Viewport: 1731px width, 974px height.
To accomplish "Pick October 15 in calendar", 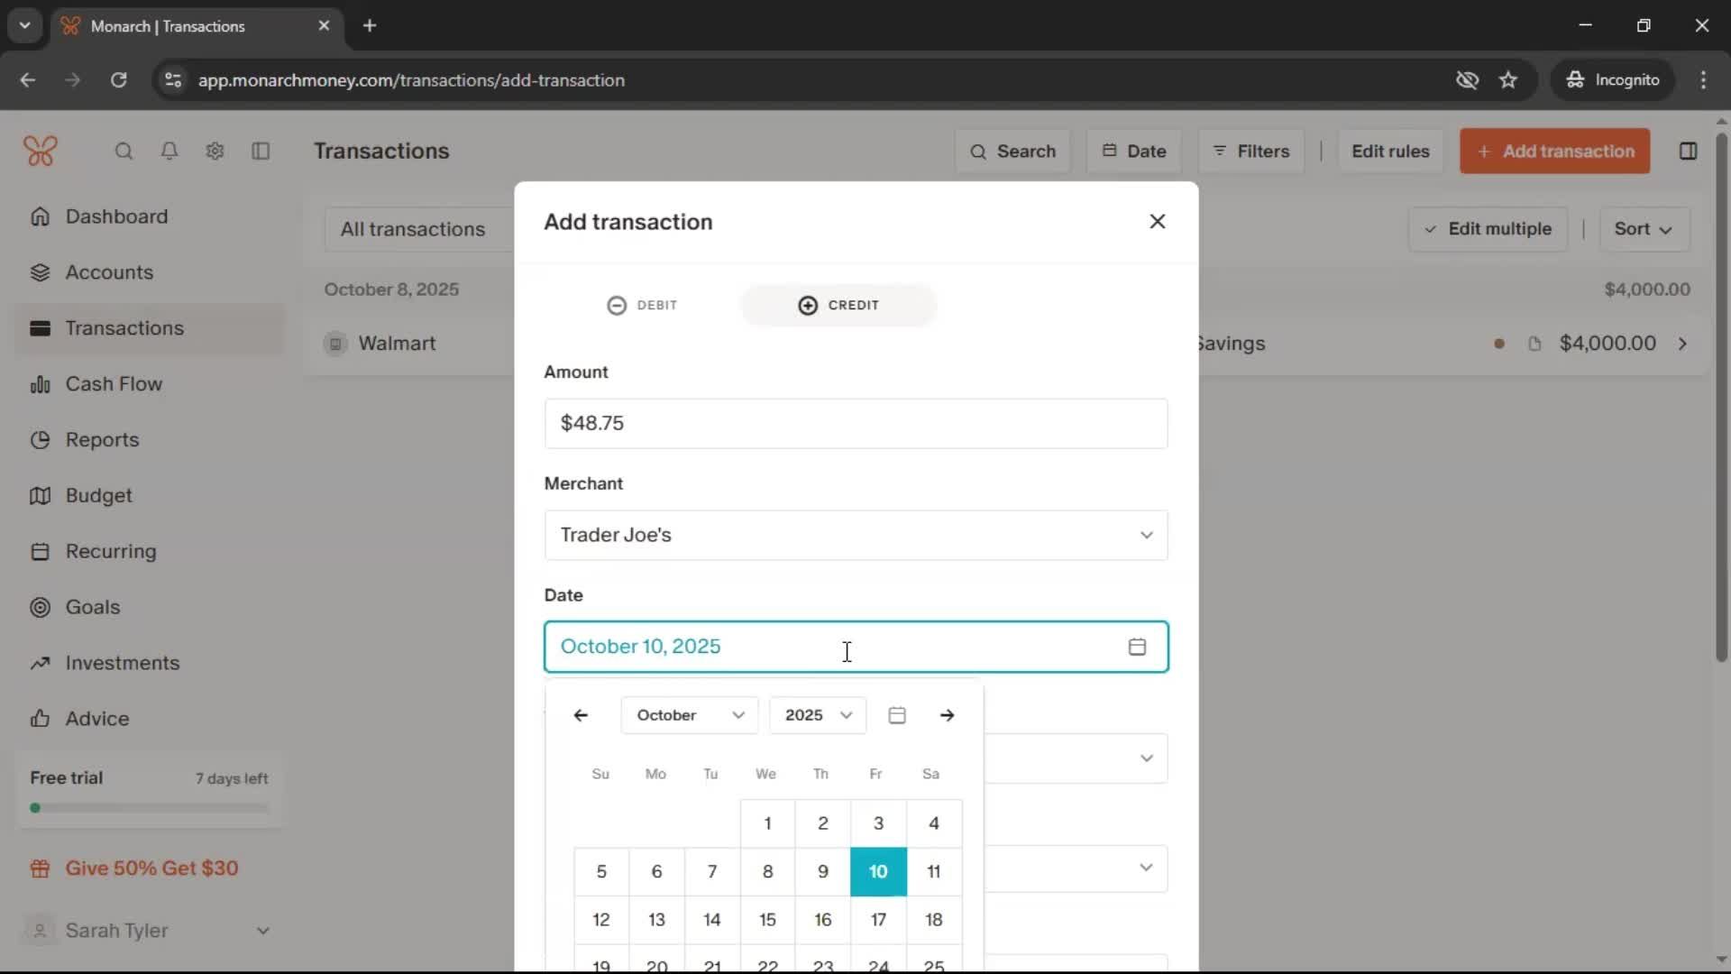I will [x=767, y=920].
